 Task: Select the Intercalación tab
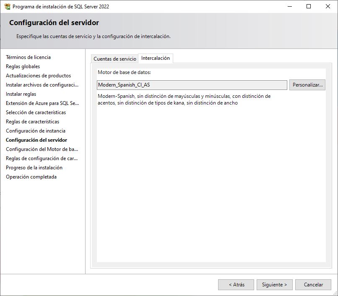pos(156,59)
